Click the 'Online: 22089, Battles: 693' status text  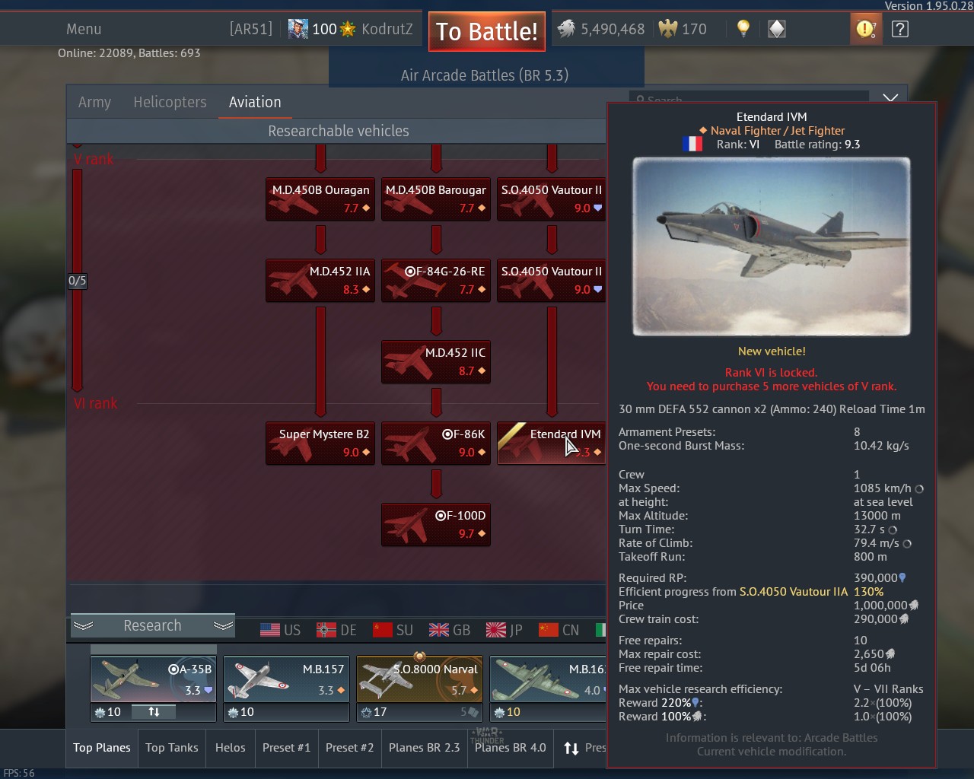point(129,53)
